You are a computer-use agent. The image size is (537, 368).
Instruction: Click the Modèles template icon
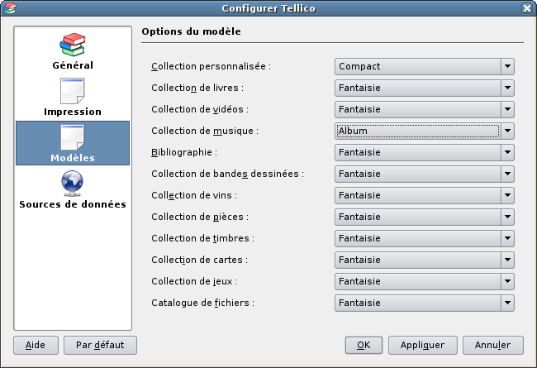point(72,137)
